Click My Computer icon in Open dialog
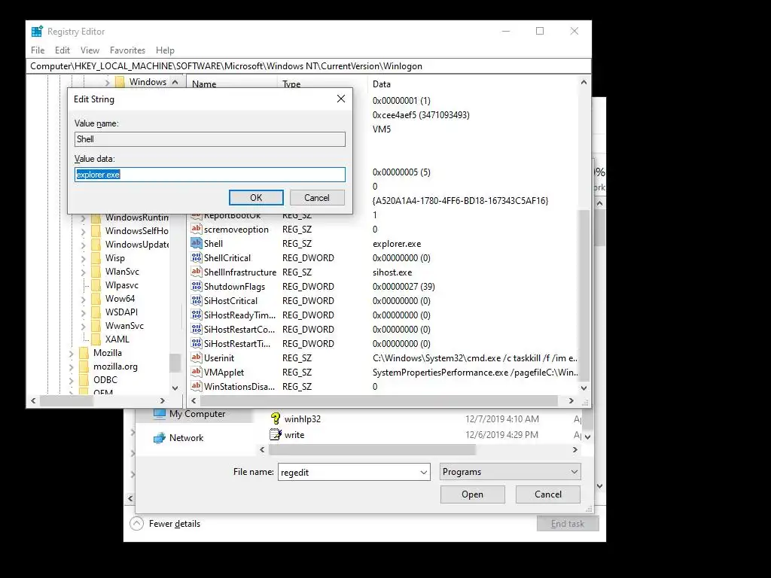Viewport: 771px width, 578px height. coord(160,414)
